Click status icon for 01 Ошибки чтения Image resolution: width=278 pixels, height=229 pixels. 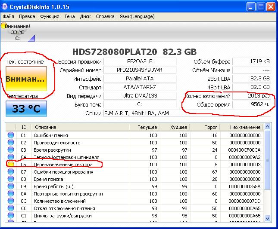click(11, 135)
